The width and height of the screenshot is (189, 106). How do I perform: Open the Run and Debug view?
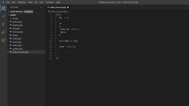coord(4,32)
